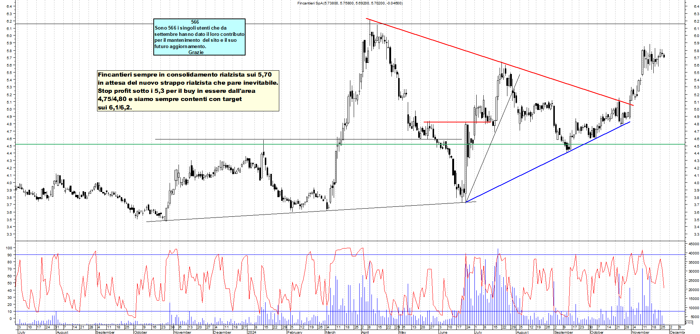Select the "February" month label
The image size is (700, 334).
tap(295, 332)
